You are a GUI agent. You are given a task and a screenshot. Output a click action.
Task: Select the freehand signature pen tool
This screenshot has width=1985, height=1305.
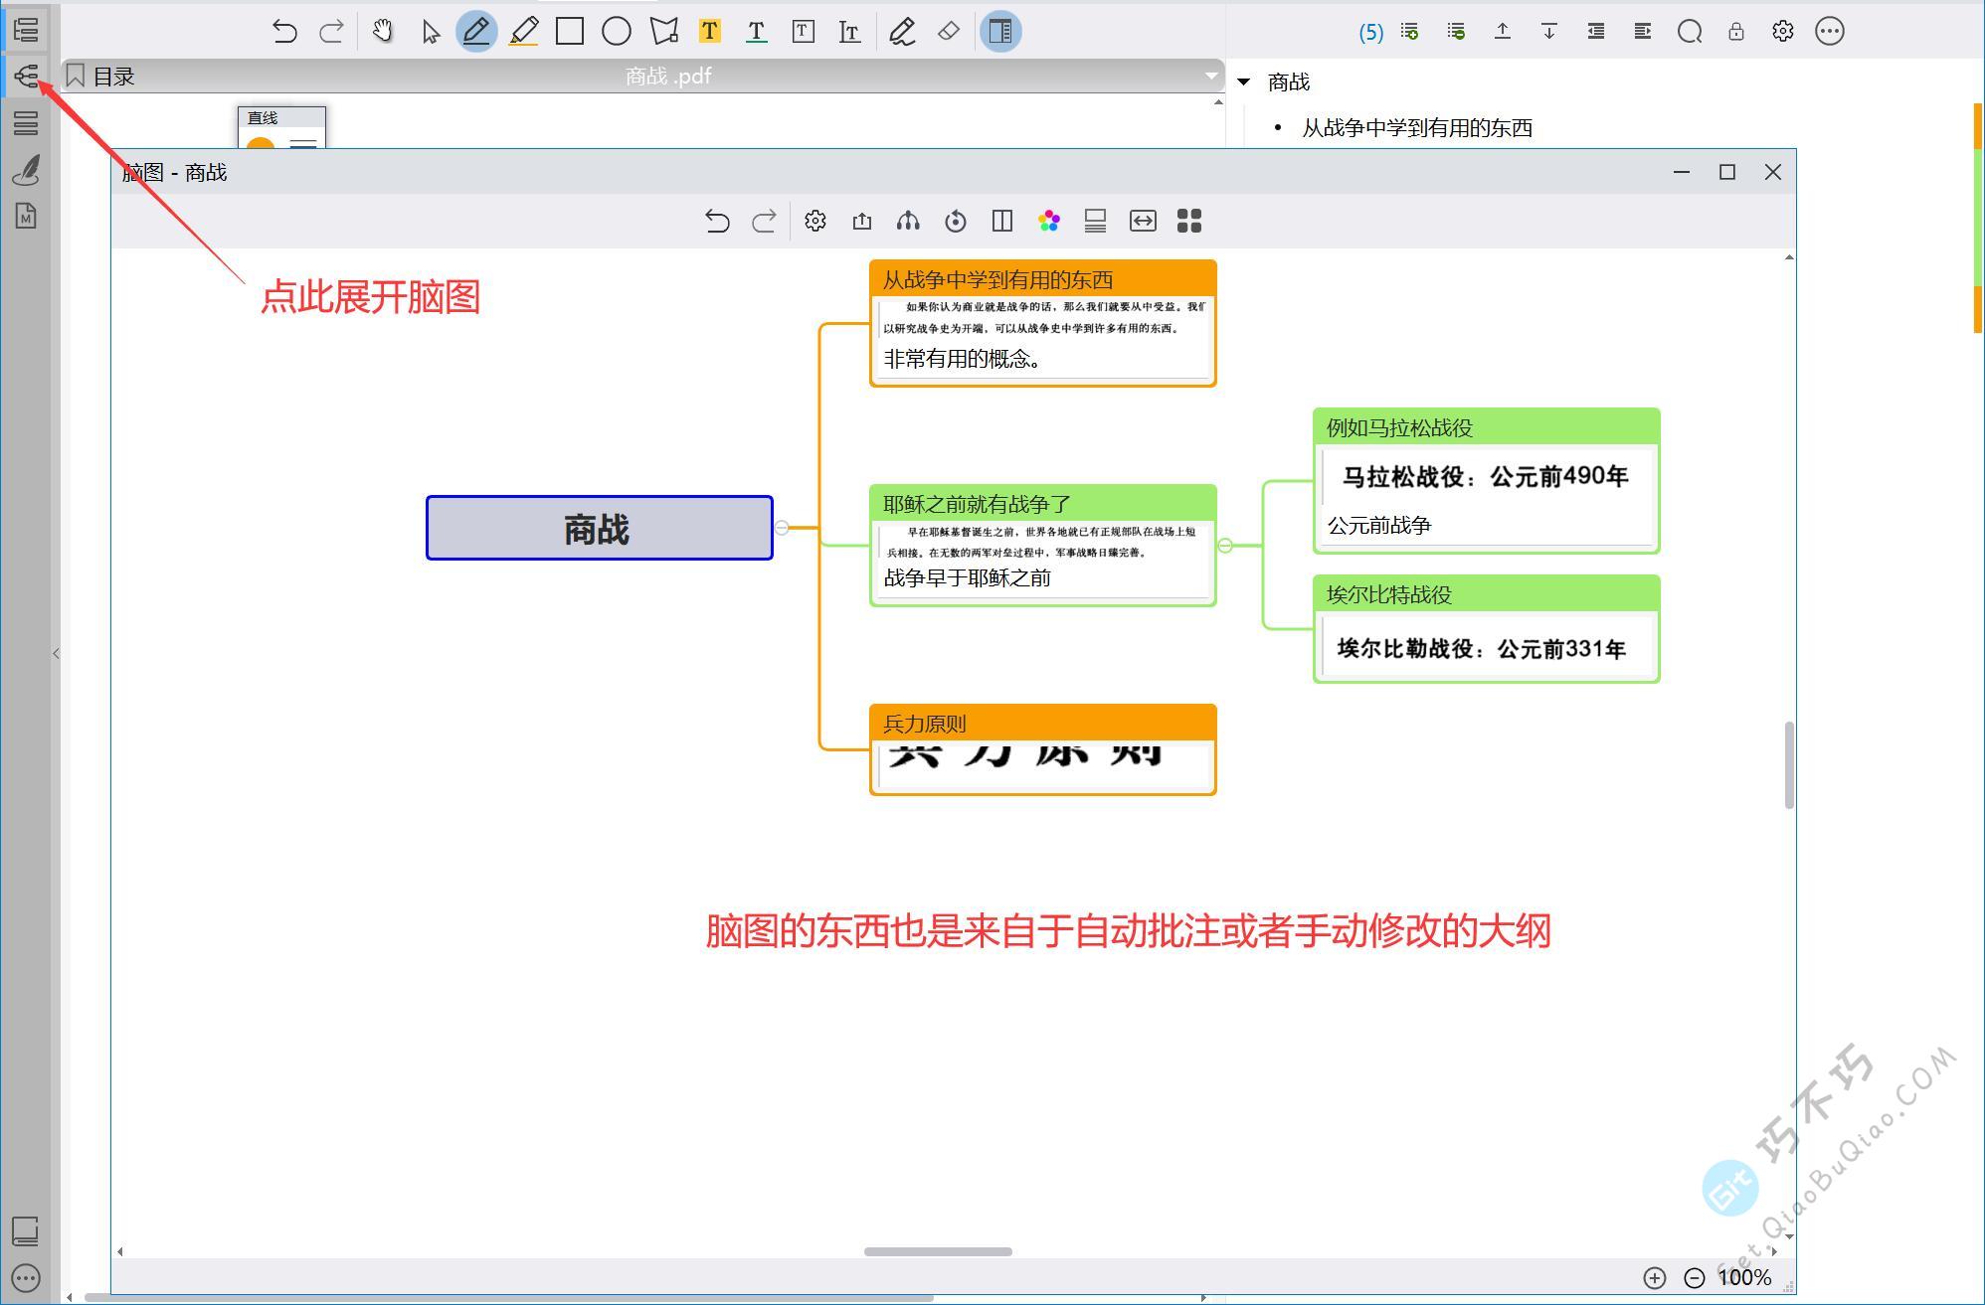tap(902, 32)
